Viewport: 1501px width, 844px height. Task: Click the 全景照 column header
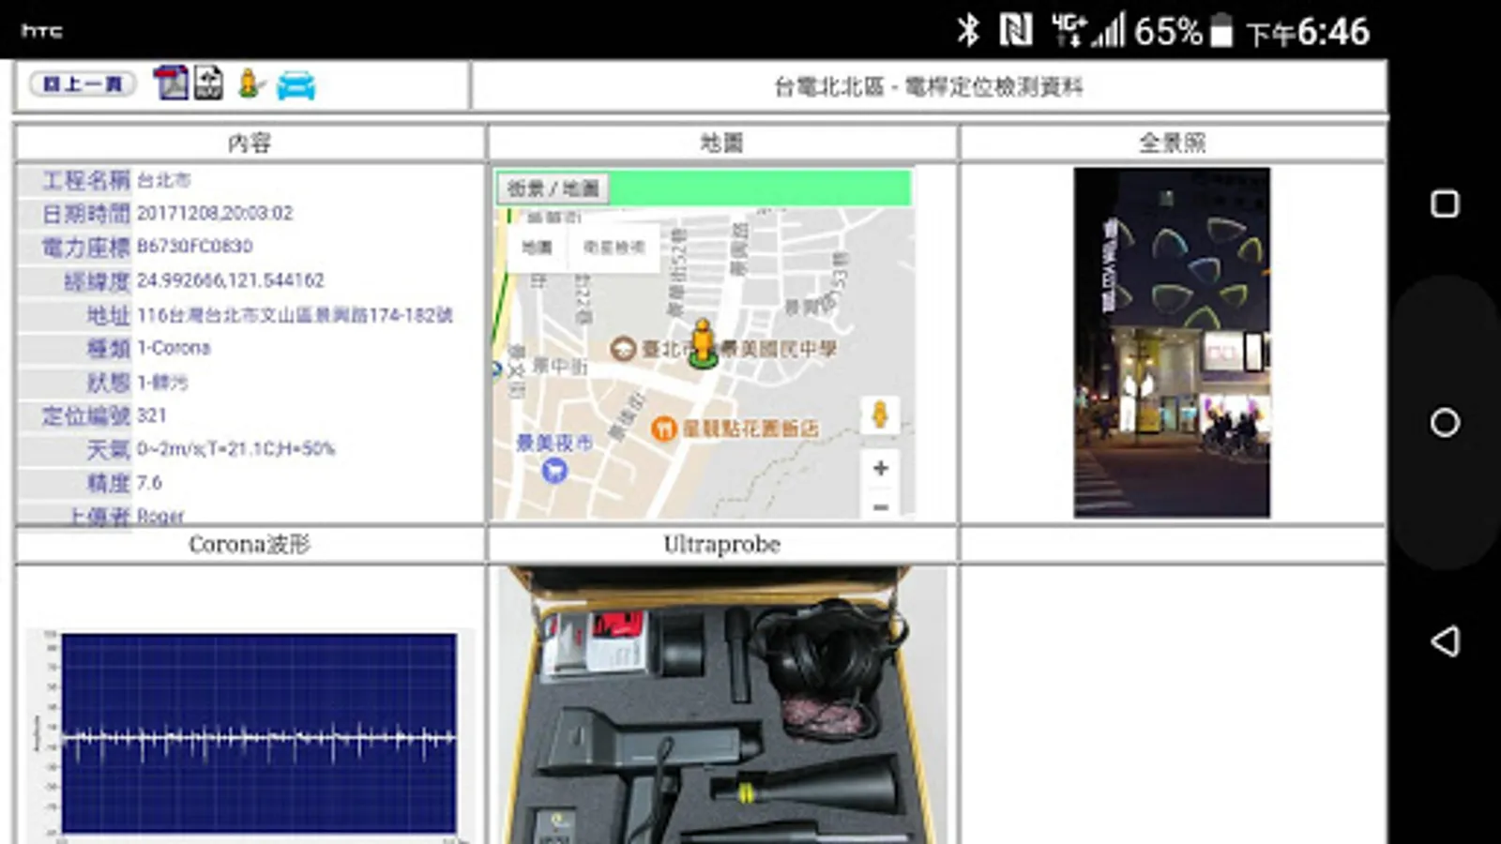1172,143
